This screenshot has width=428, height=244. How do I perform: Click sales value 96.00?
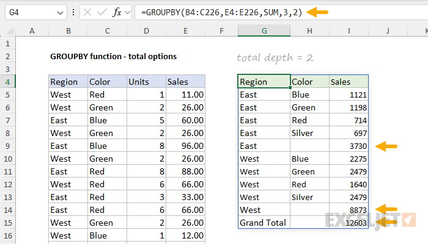[186, 146]
